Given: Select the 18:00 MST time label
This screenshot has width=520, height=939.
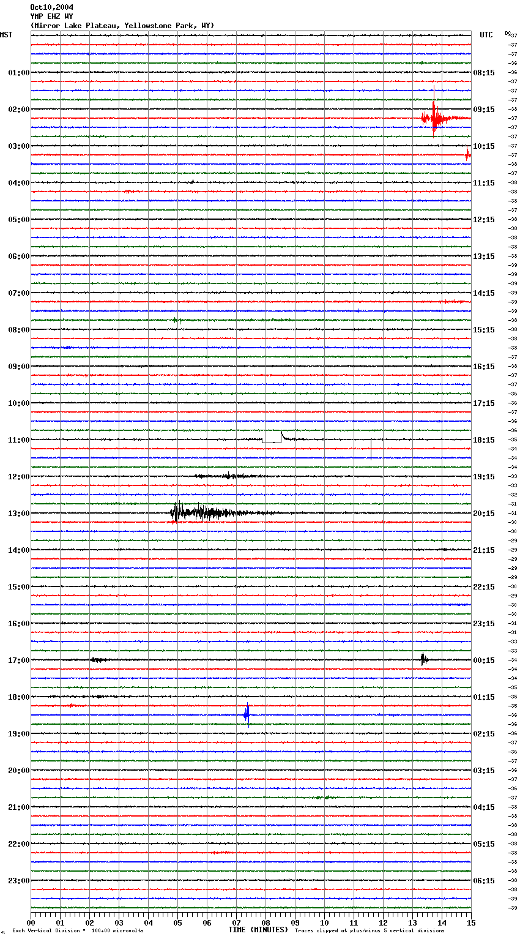Looking at the screenshot, I should tap(18, 697).
